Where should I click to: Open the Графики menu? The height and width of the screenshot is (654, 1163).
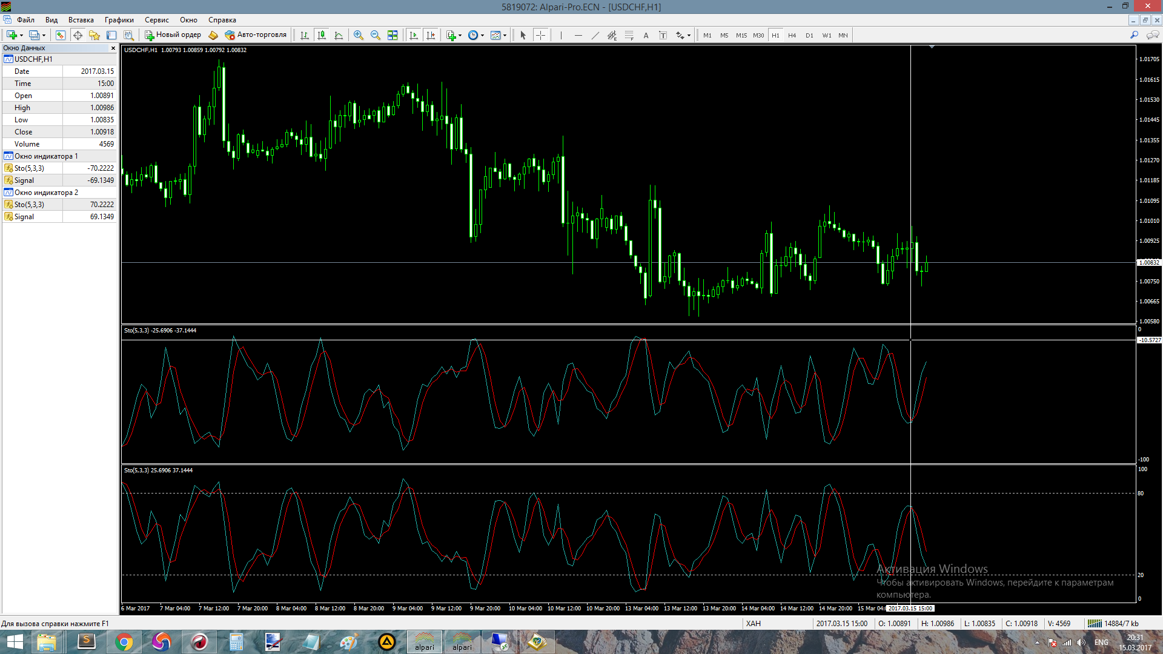(x=119, y=20)
